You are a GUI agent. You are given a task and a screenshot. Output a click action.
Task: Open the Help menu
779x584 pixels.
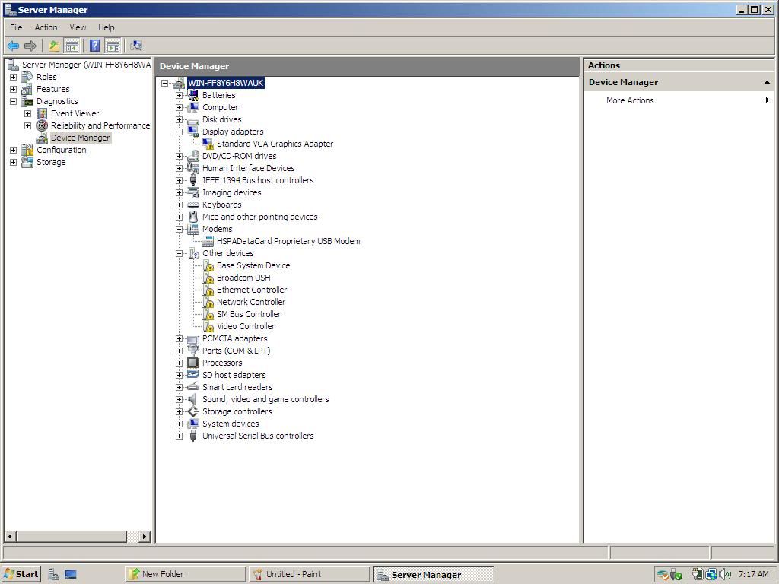point(107,27)
